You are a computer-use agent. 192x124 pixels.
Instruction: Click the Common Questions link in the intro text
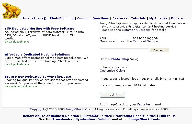pos(136,30)
